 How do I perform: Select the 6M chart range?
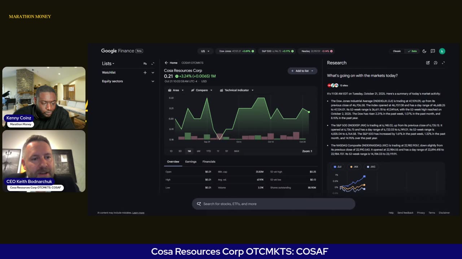199,151
